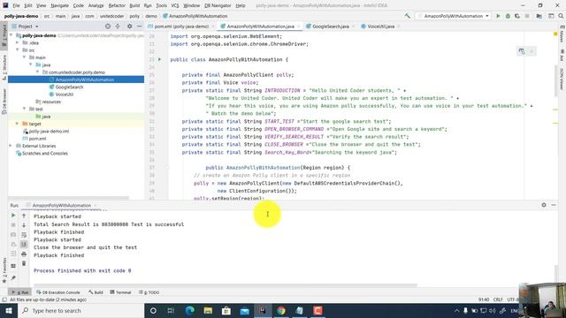Click the CRLF line separator in status bar

(x=498, y=299)
